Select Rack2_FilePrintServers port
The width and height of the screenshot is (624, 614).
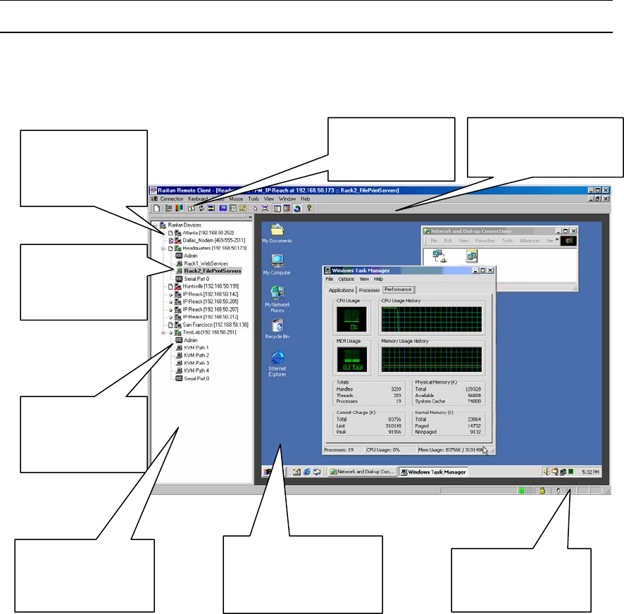click(x=213, y=271)
